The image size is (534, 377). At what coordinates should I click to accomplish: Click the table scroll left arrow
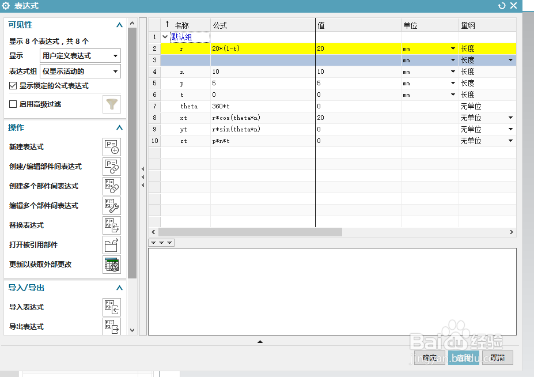coord(153,232)
